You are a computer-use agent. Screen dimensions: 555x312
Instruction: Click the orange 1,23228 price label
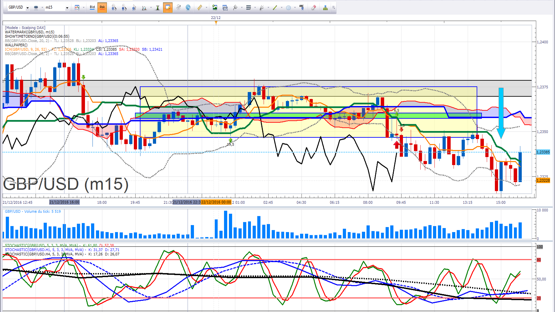[x=543, y=180]
